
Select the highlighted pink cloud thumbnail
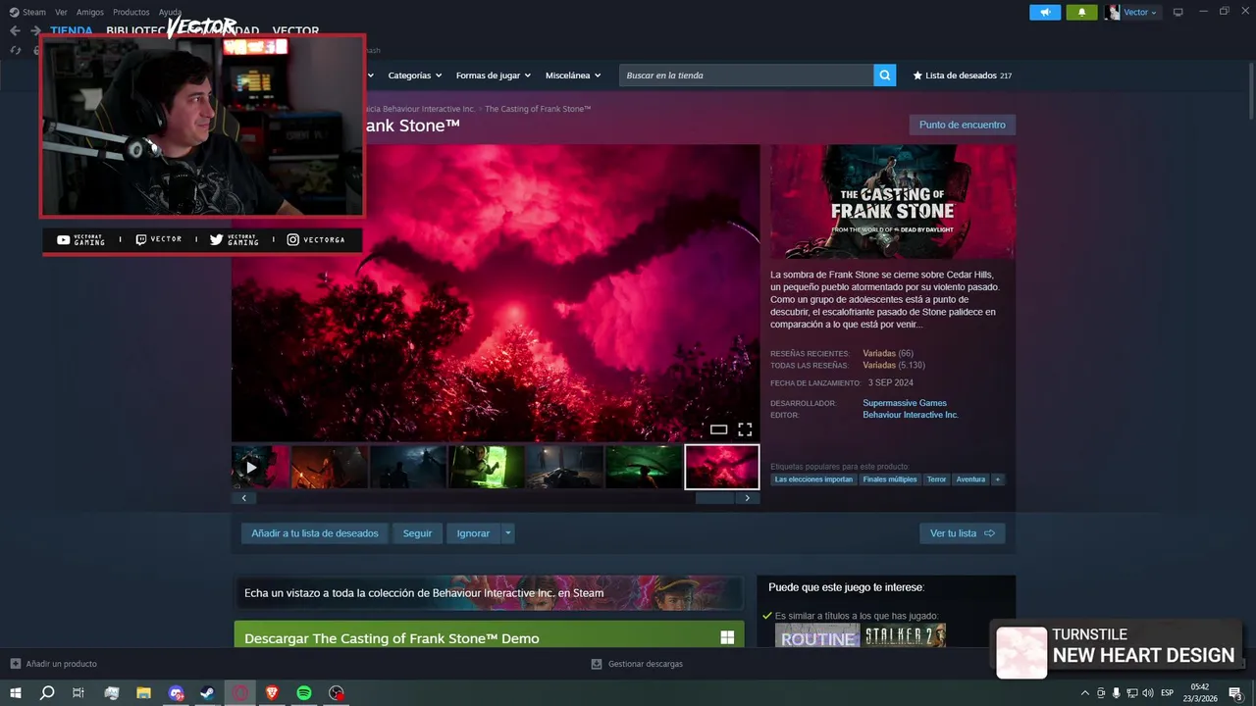pyautogui.click(x=722, y=467)
